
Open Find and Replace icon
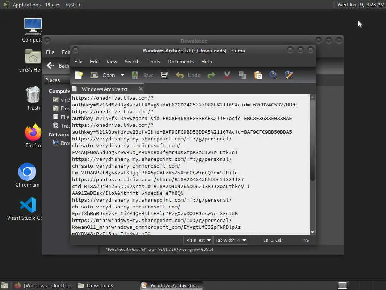pos(289,75)
